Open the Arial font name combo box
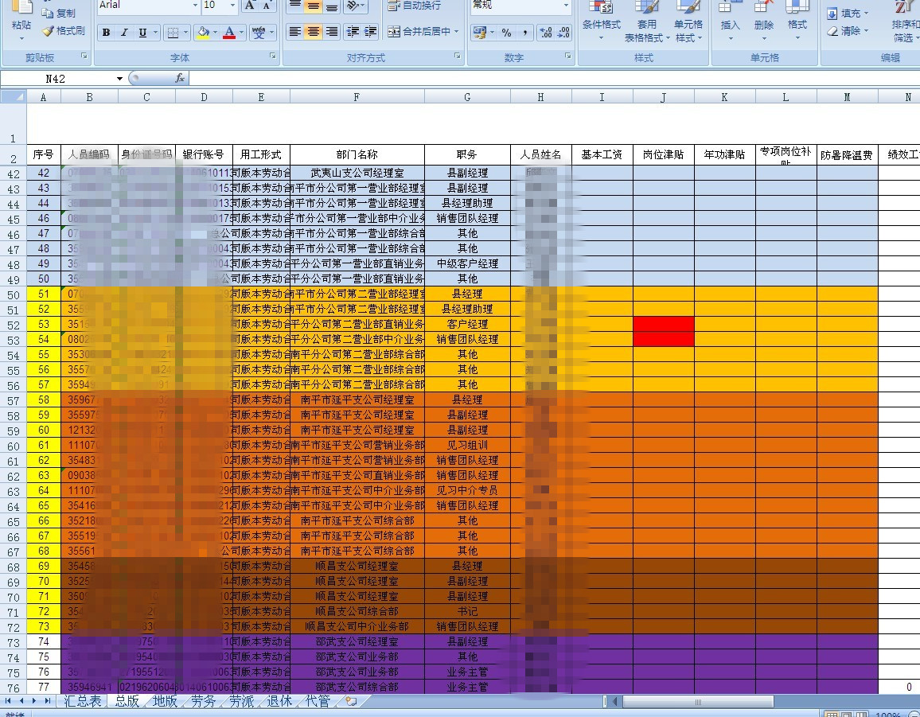 pyautogui.click(x=149, y=6)
